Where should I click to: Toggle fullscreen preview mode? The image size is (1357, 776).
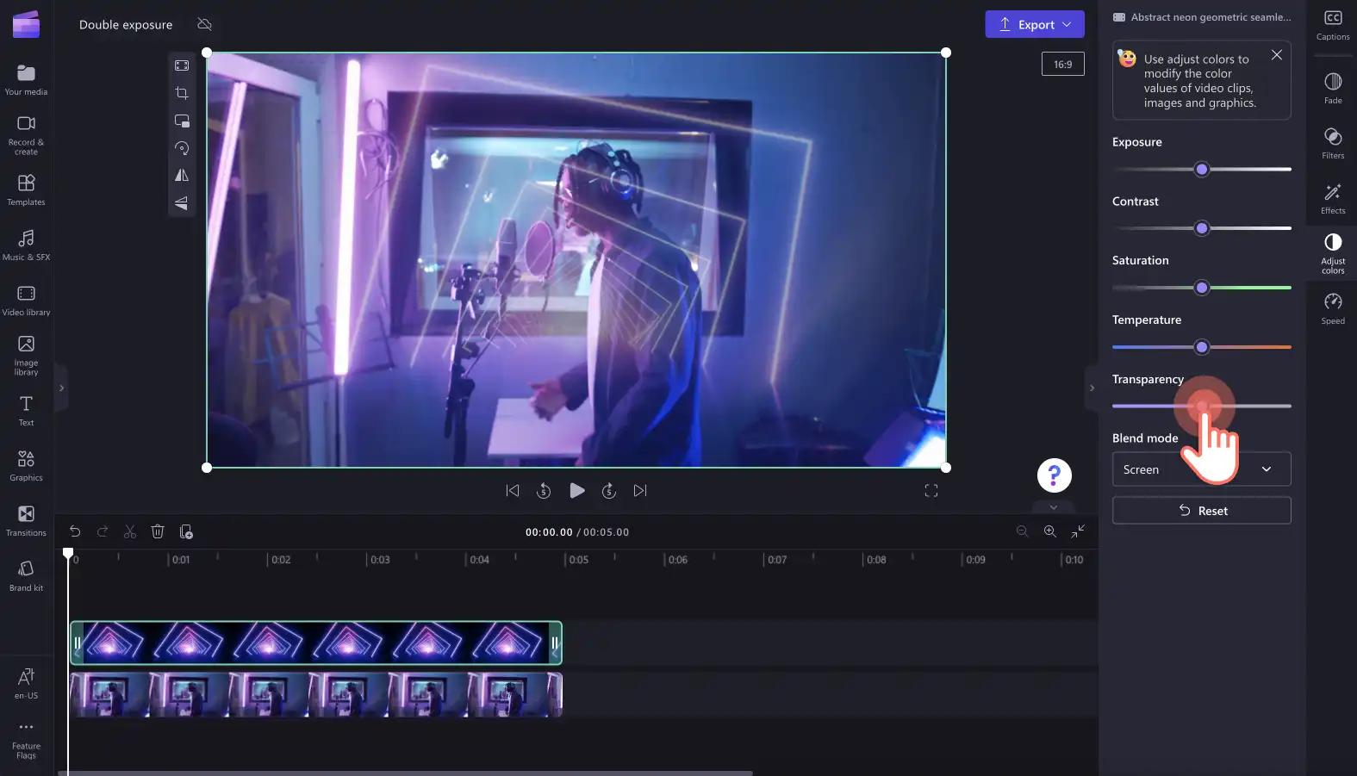pyautogui.click(x=931, y=491)
